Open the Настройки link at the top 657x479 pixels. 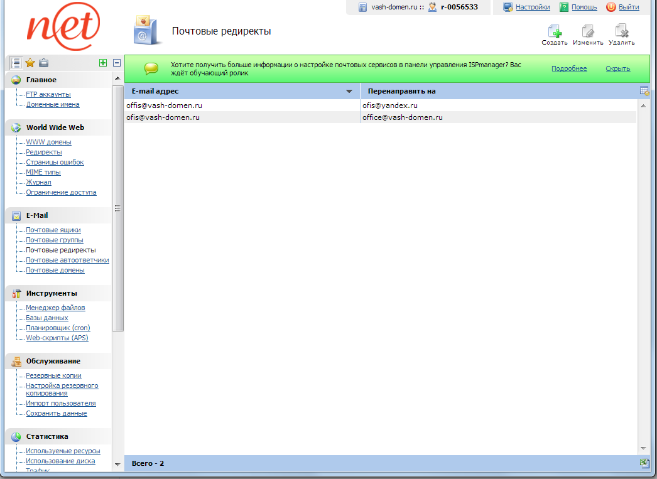pos(532,8)
